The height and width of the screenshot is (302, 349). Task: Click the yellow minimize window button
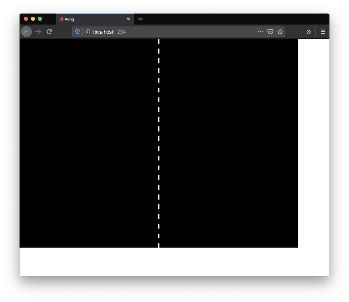pos(33,19)
